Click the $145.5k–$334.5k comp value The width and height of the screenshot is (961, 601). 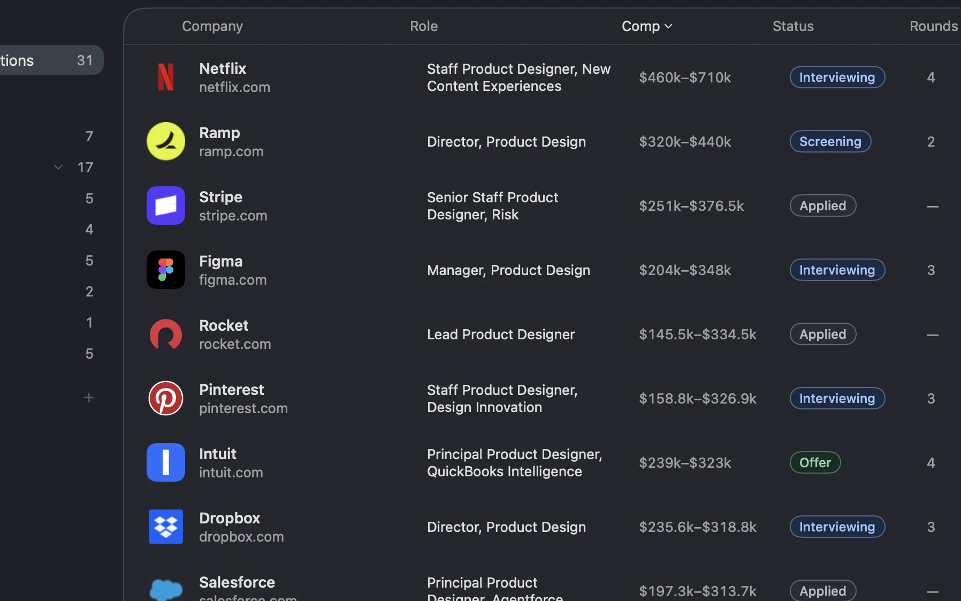[x=698, y=334]
